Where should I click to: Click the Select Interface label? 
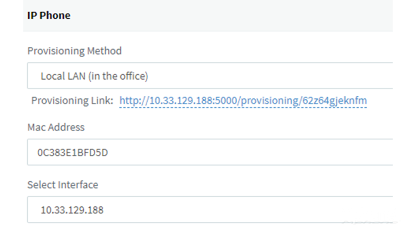62,185
